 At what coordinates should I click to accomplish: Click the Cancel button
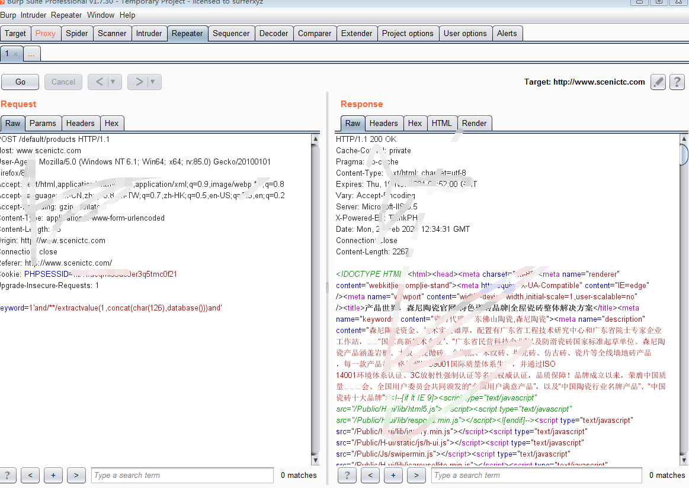pos(63,82)
